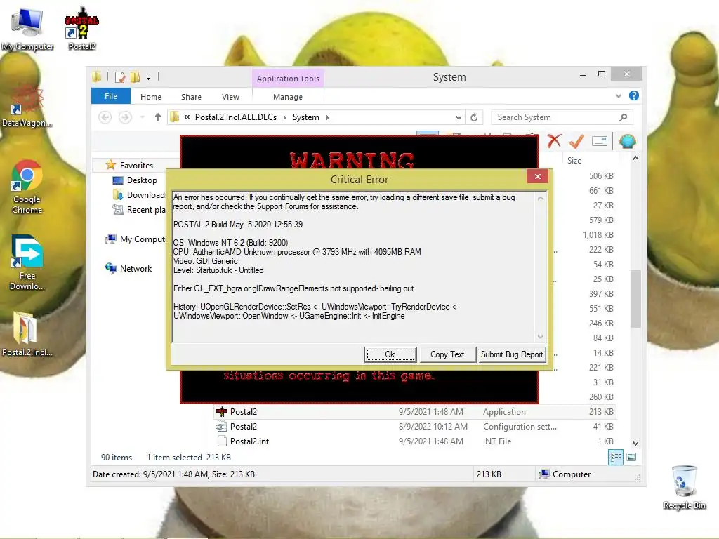Click the Properties icon in quick access toolbar
719x539 pixels.
[120, 77]
